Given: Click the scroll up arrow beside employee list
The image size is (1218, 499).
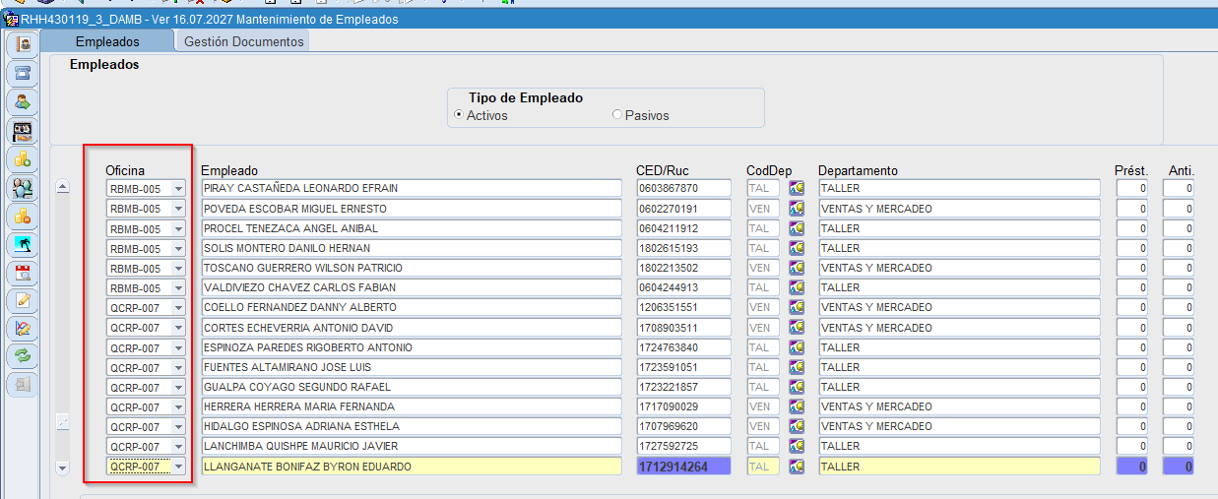Looking at the screenshot, I should tap(63, 187).
